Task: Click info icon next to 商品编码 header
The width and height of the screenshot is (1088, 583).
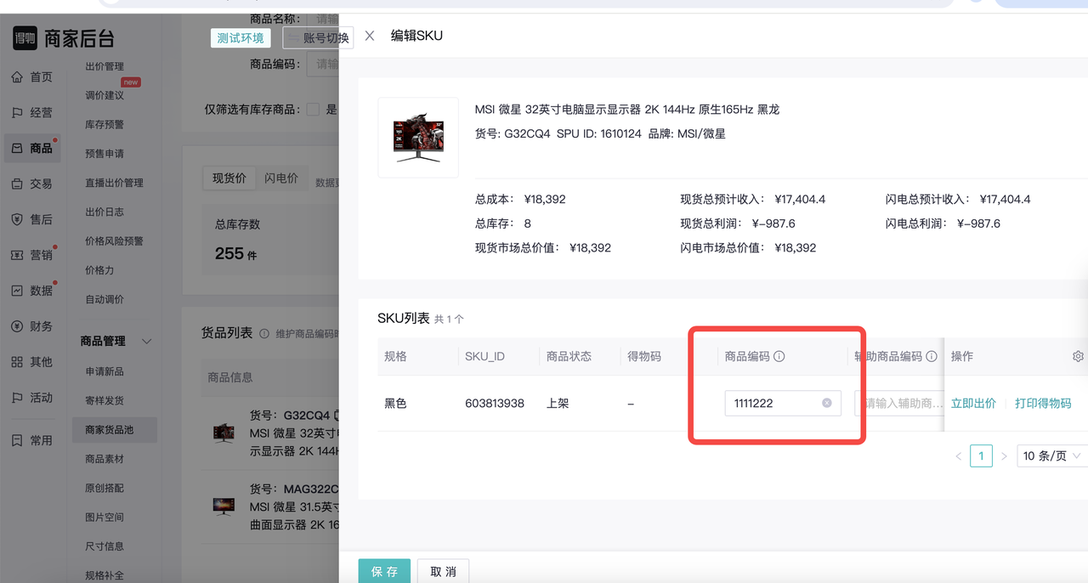Action: pyautogui.click(x=779, y=357)
